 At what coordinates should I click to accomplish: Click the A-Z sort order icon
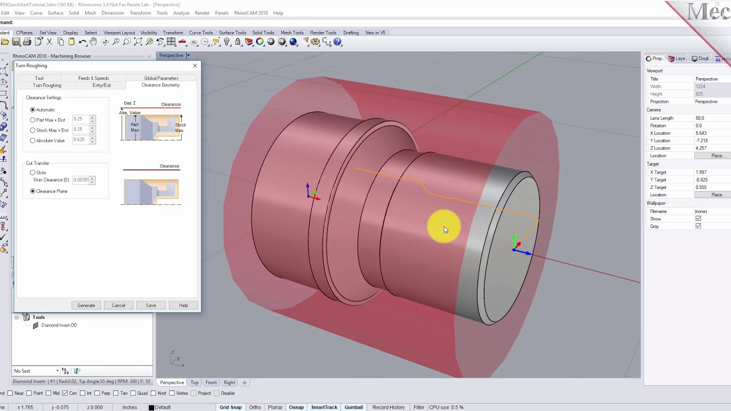click(65, 371)
